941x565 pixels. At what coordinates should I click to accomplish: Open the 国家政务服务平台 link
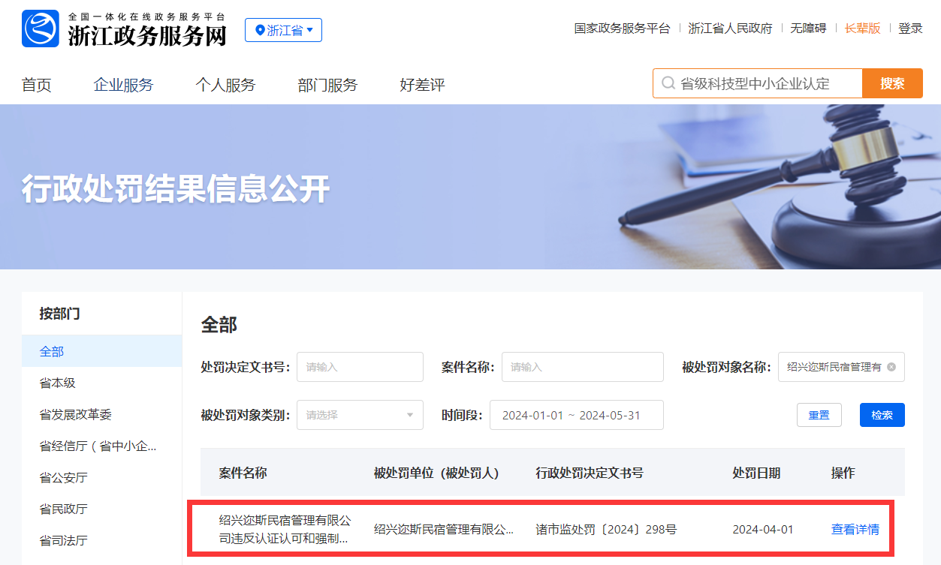pyautogui.click(x=622, y=29)
